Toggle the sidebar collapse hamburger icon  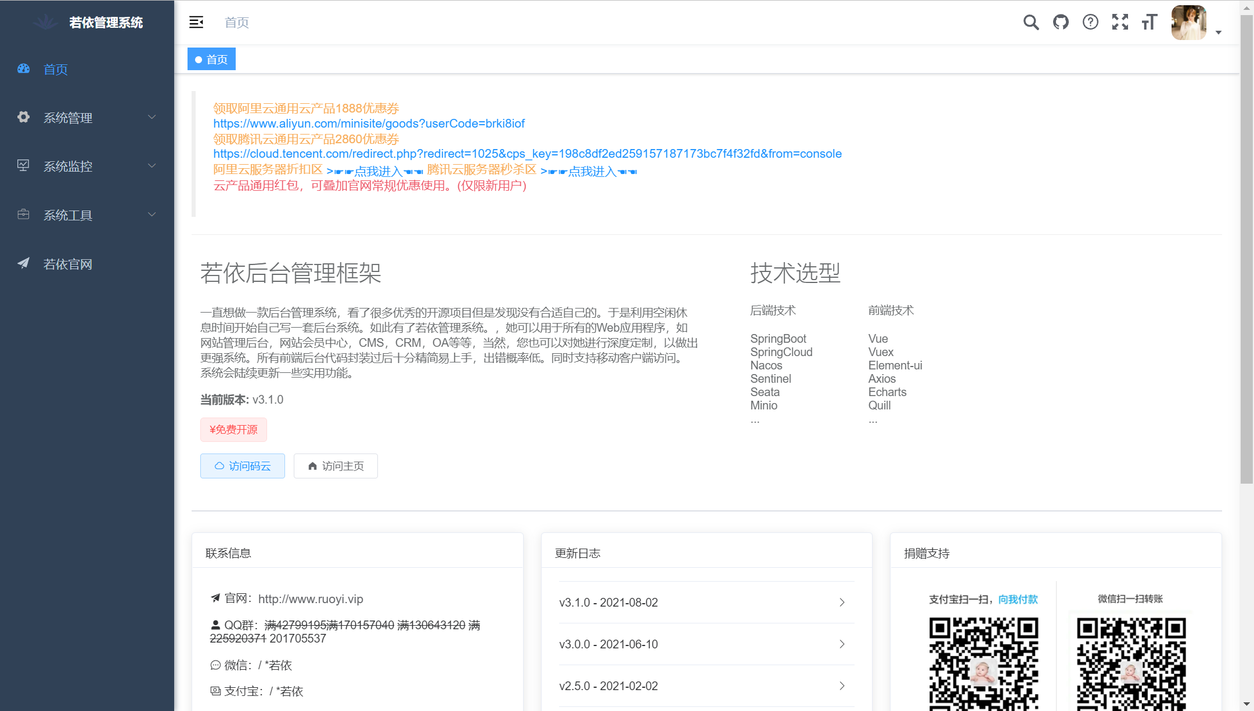196,22
